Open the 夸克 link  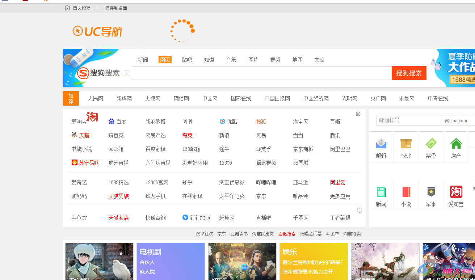[187, 135]
